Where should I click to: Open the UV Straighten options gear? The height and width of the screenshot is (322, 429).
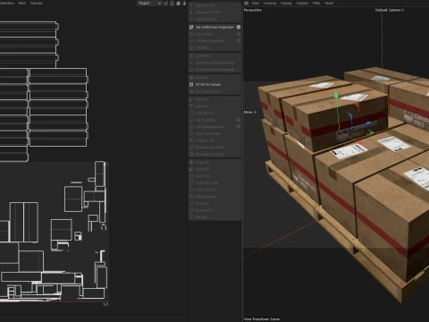(x=239, y=120)
